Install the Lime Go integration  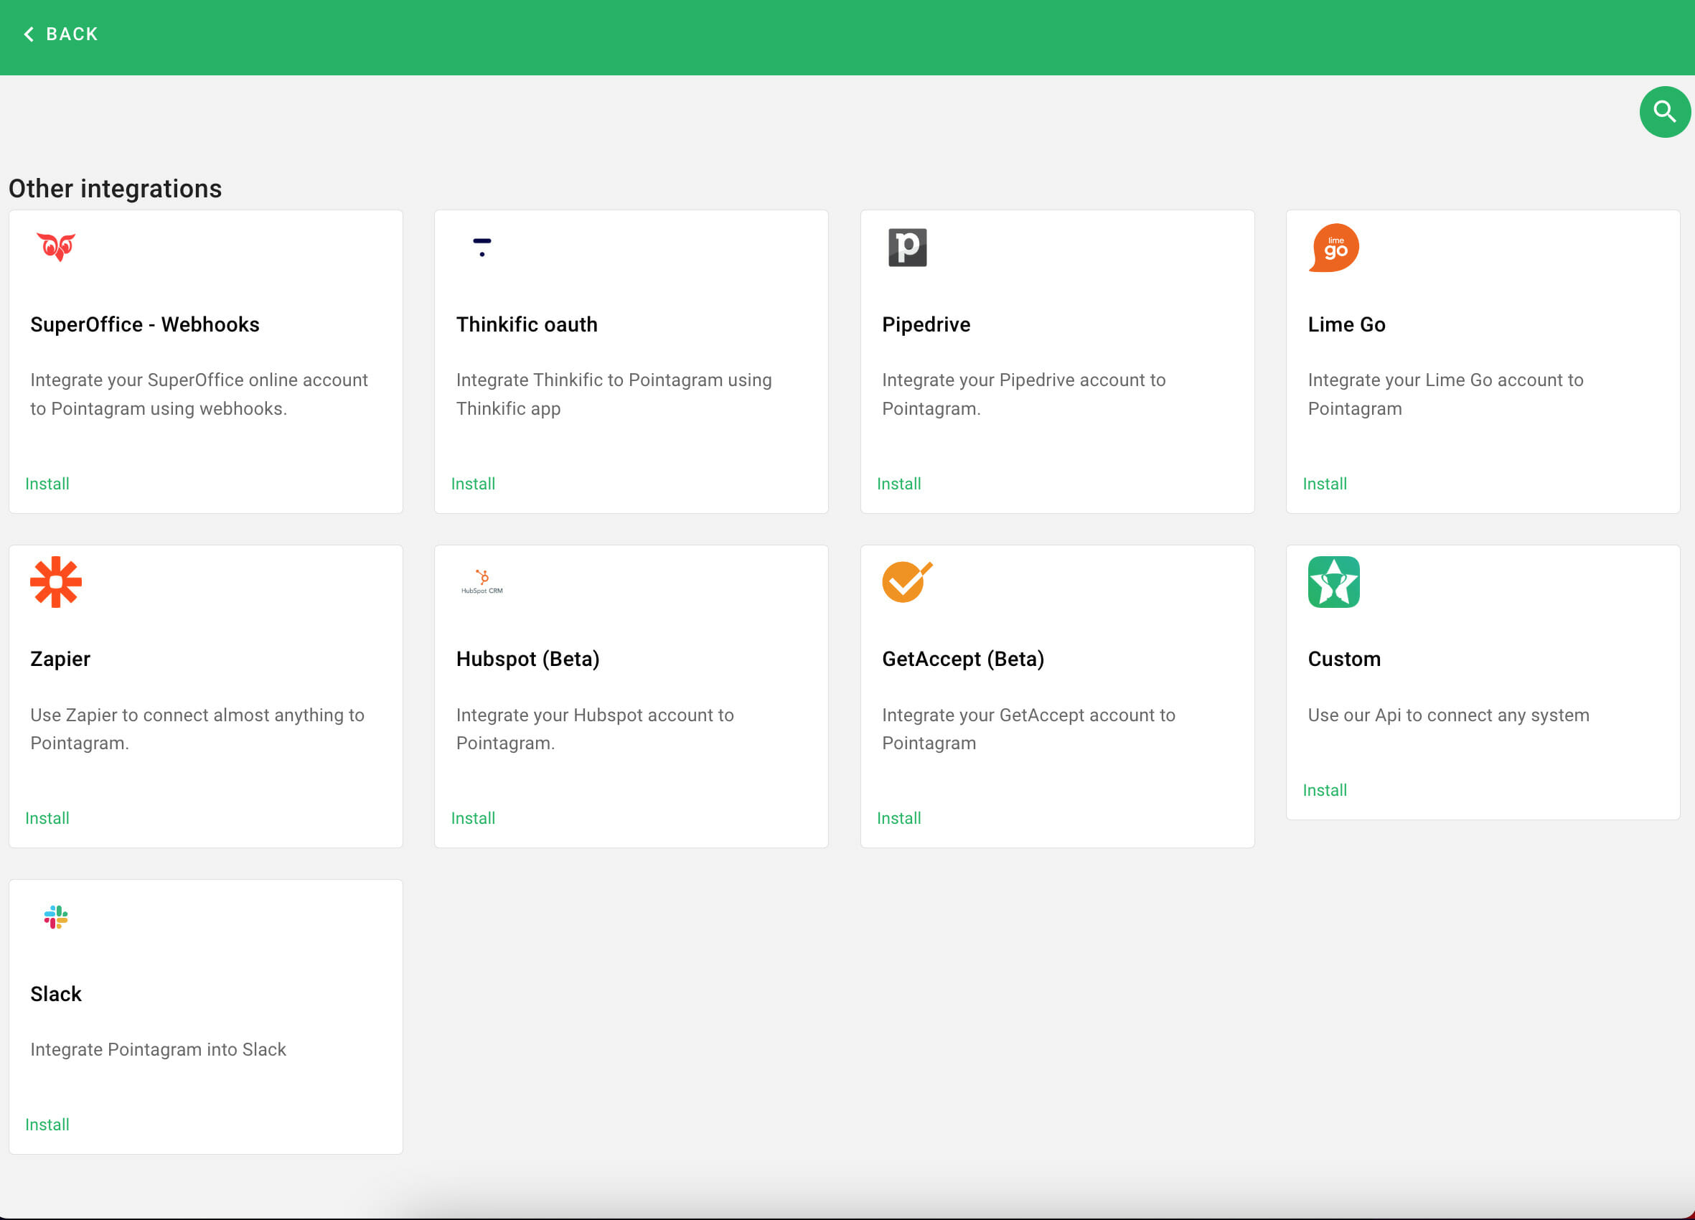1323,483
